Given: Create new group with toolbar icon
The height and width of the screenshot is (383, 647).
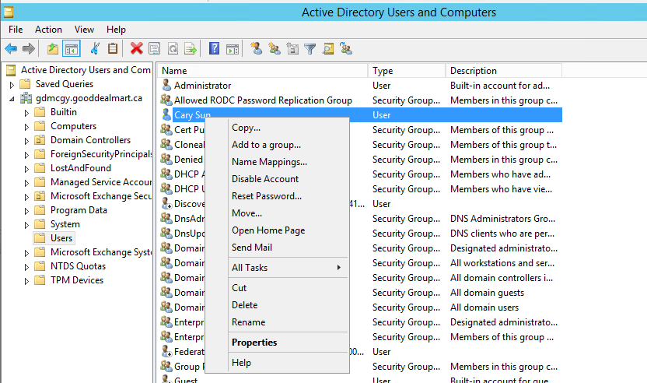Looking at the screenshot, I should [x=275, y=49].
